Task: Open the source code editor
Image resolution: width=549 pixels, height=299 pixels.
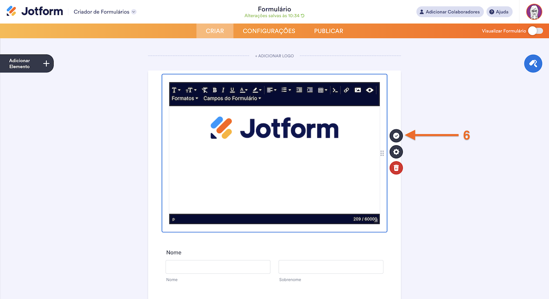Action: pyautogui.click(x=335, y=90)
